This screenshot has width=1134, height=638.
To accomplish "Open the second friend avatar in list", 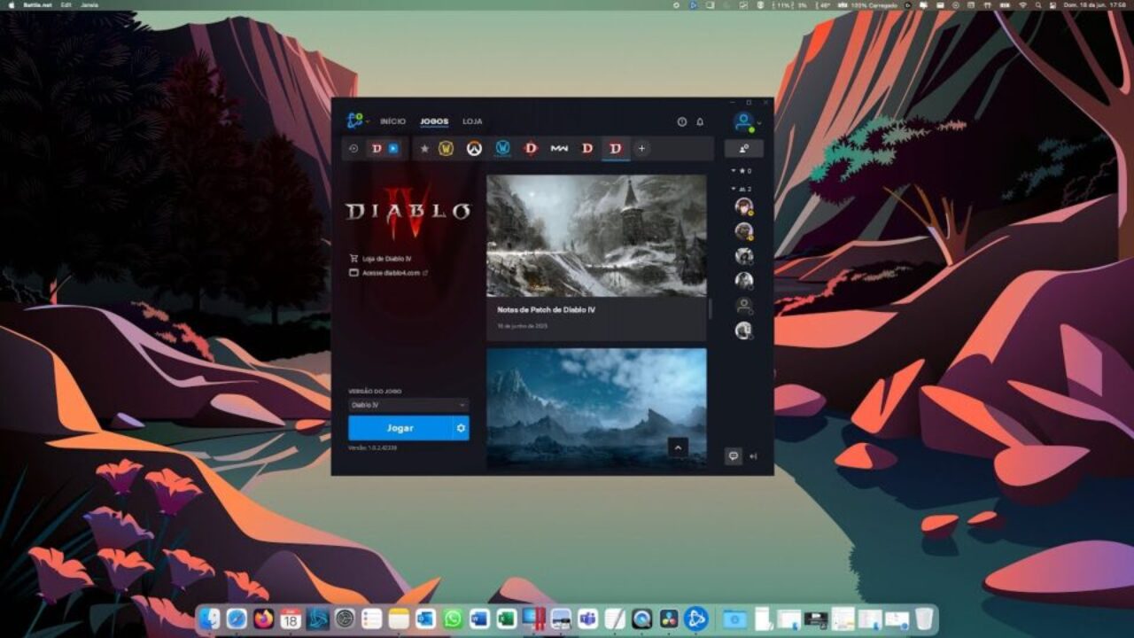I will pyautogui.click(x=744, y=231).
